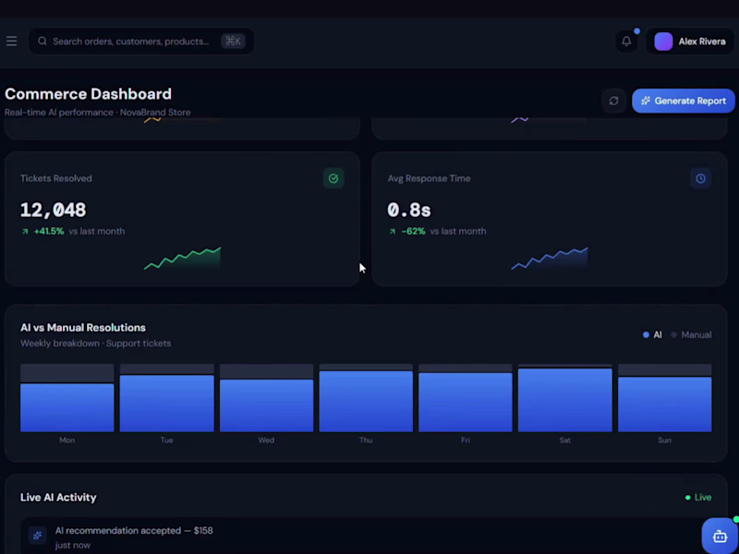Click the Sun AI bar
This screenshot has width=739, height=554.
click(664, 404)
